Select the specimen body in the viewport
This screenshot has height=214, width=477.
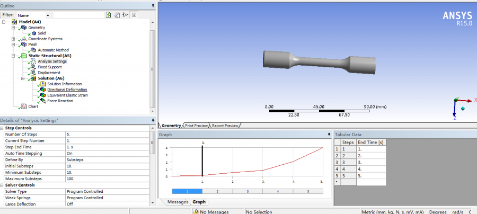coord(319,62)
